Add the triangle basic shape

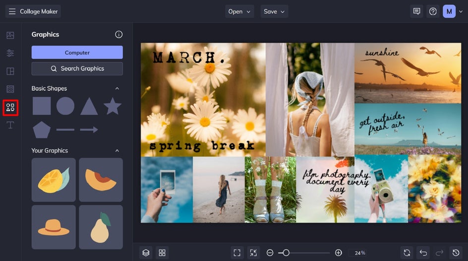[89, 106]
